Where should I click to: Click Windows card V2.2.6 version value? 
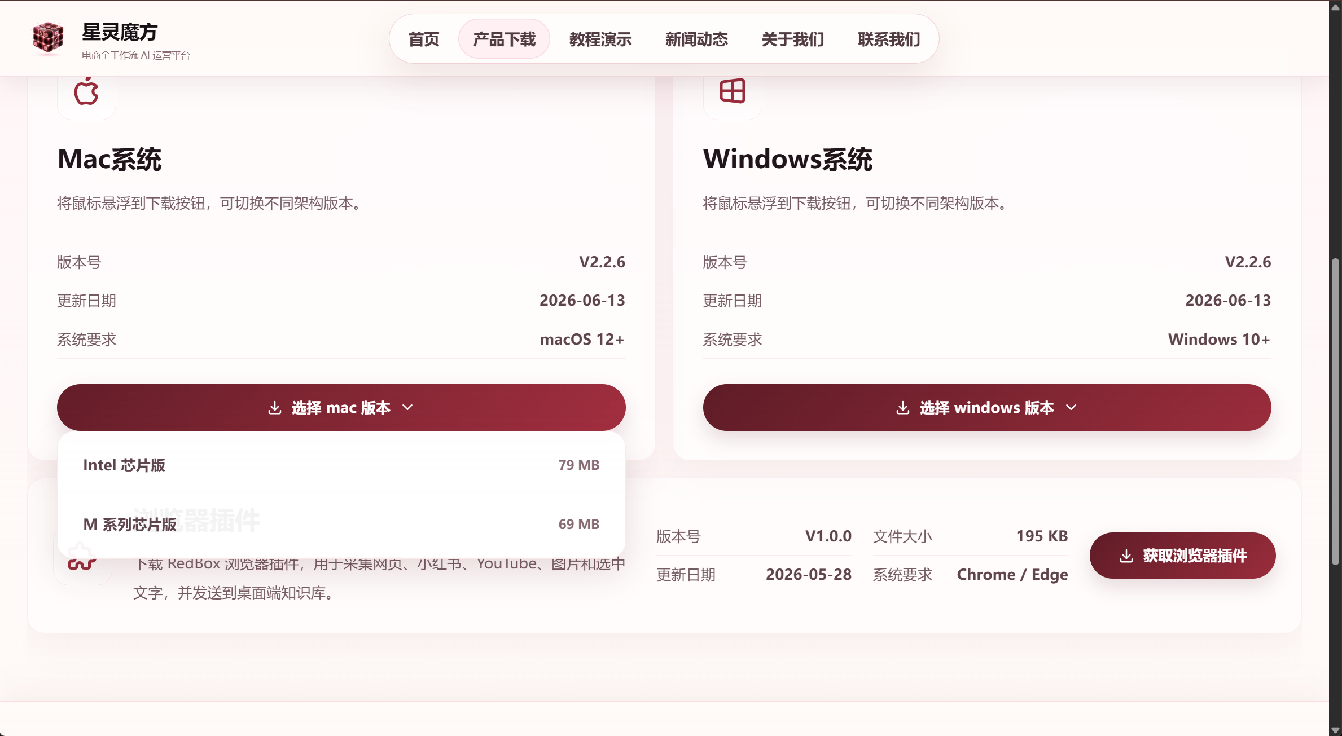coord(1248,262)
